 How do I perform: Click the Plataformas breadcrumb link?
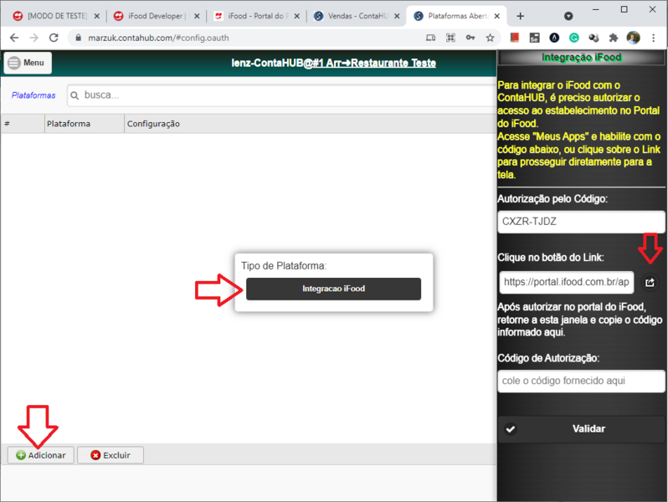coord(33,95)
